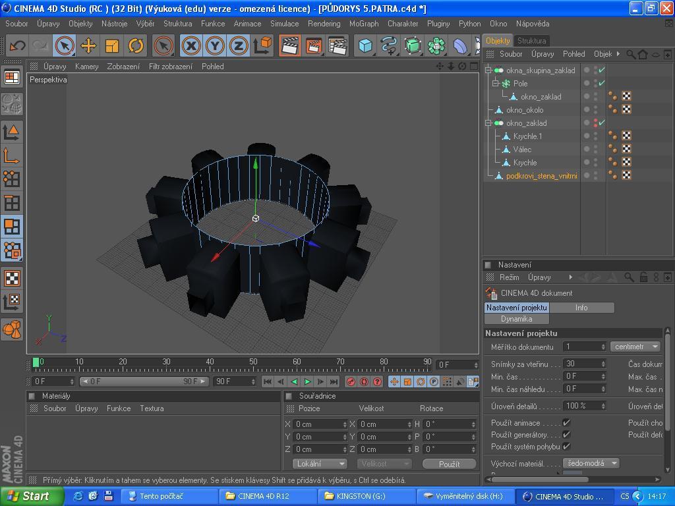675x506 pixels.
Task: Open the centimetr units dropdown
Action: click(635, 347)
